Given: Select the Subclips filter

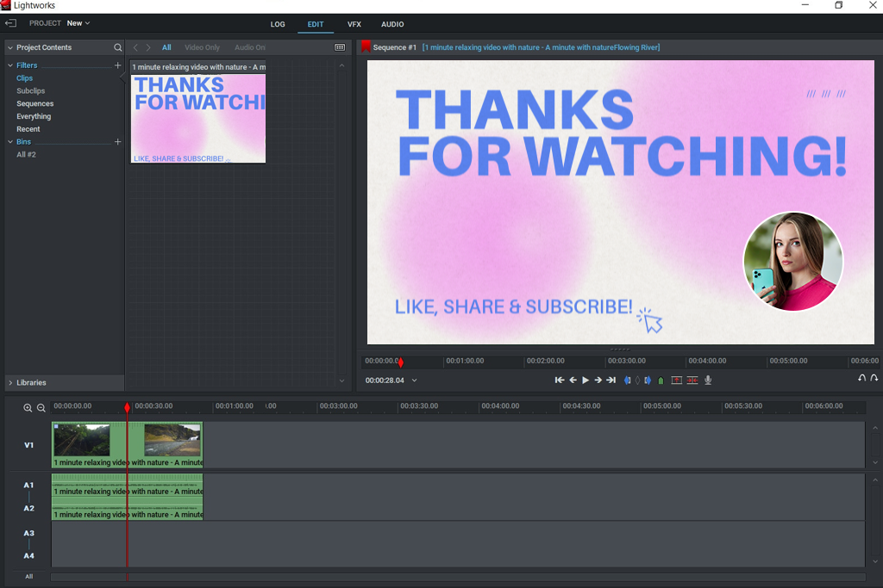Looking at the screenshot, I should 30,90.
